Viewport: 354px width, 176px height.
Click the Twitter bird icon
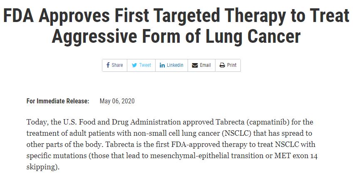[x=134, y=65]
